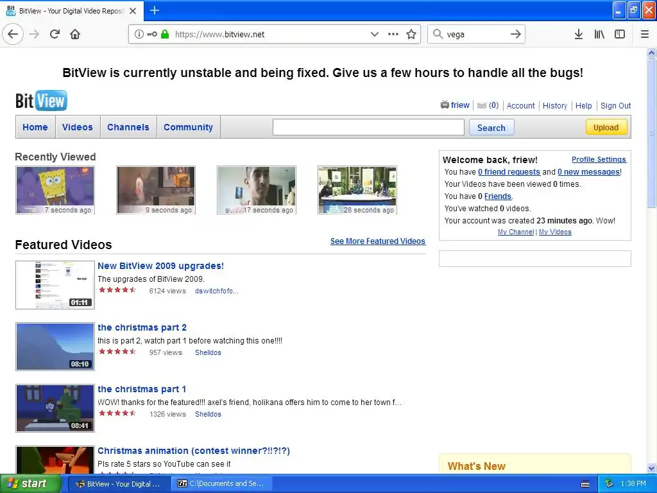Screen dimensions: 657x493
Task: Open New BitView 2009 upgrades! video title
Action: click(160, 266)
